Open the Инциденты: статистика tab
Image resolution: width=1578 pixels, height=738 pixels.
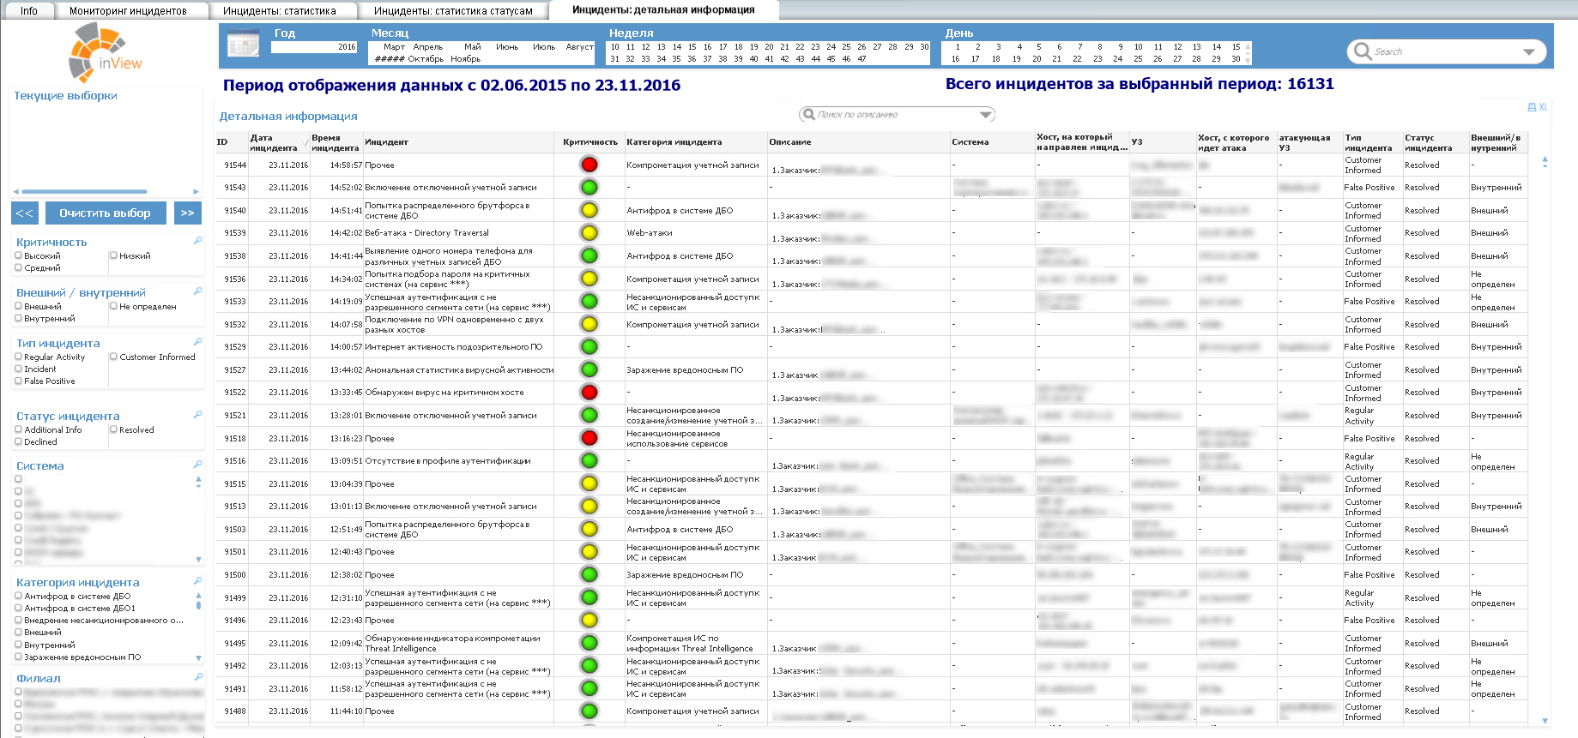[x=279, y=11]
